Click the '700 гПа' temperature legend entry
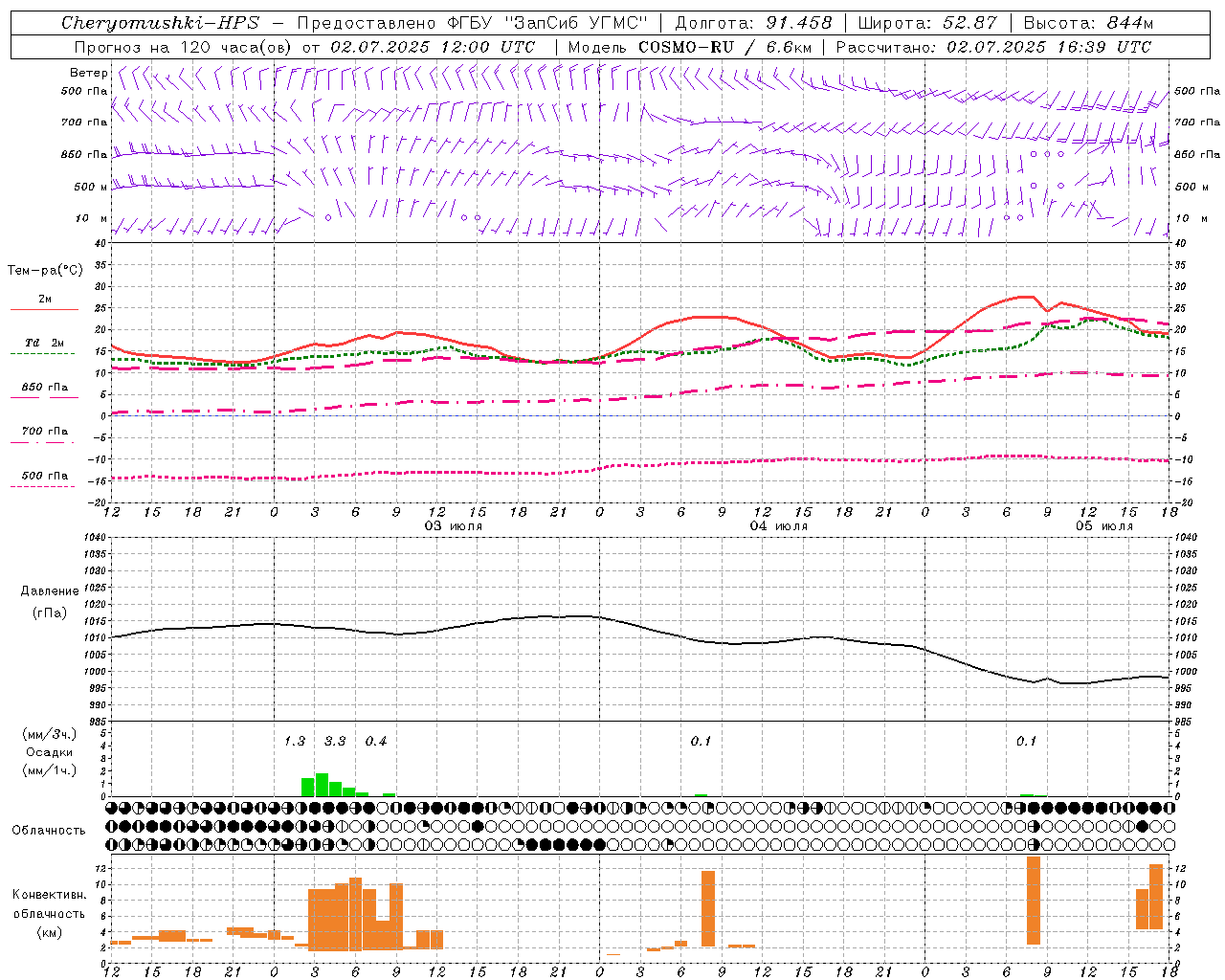The image size is (1225, 980). [45, 432]
